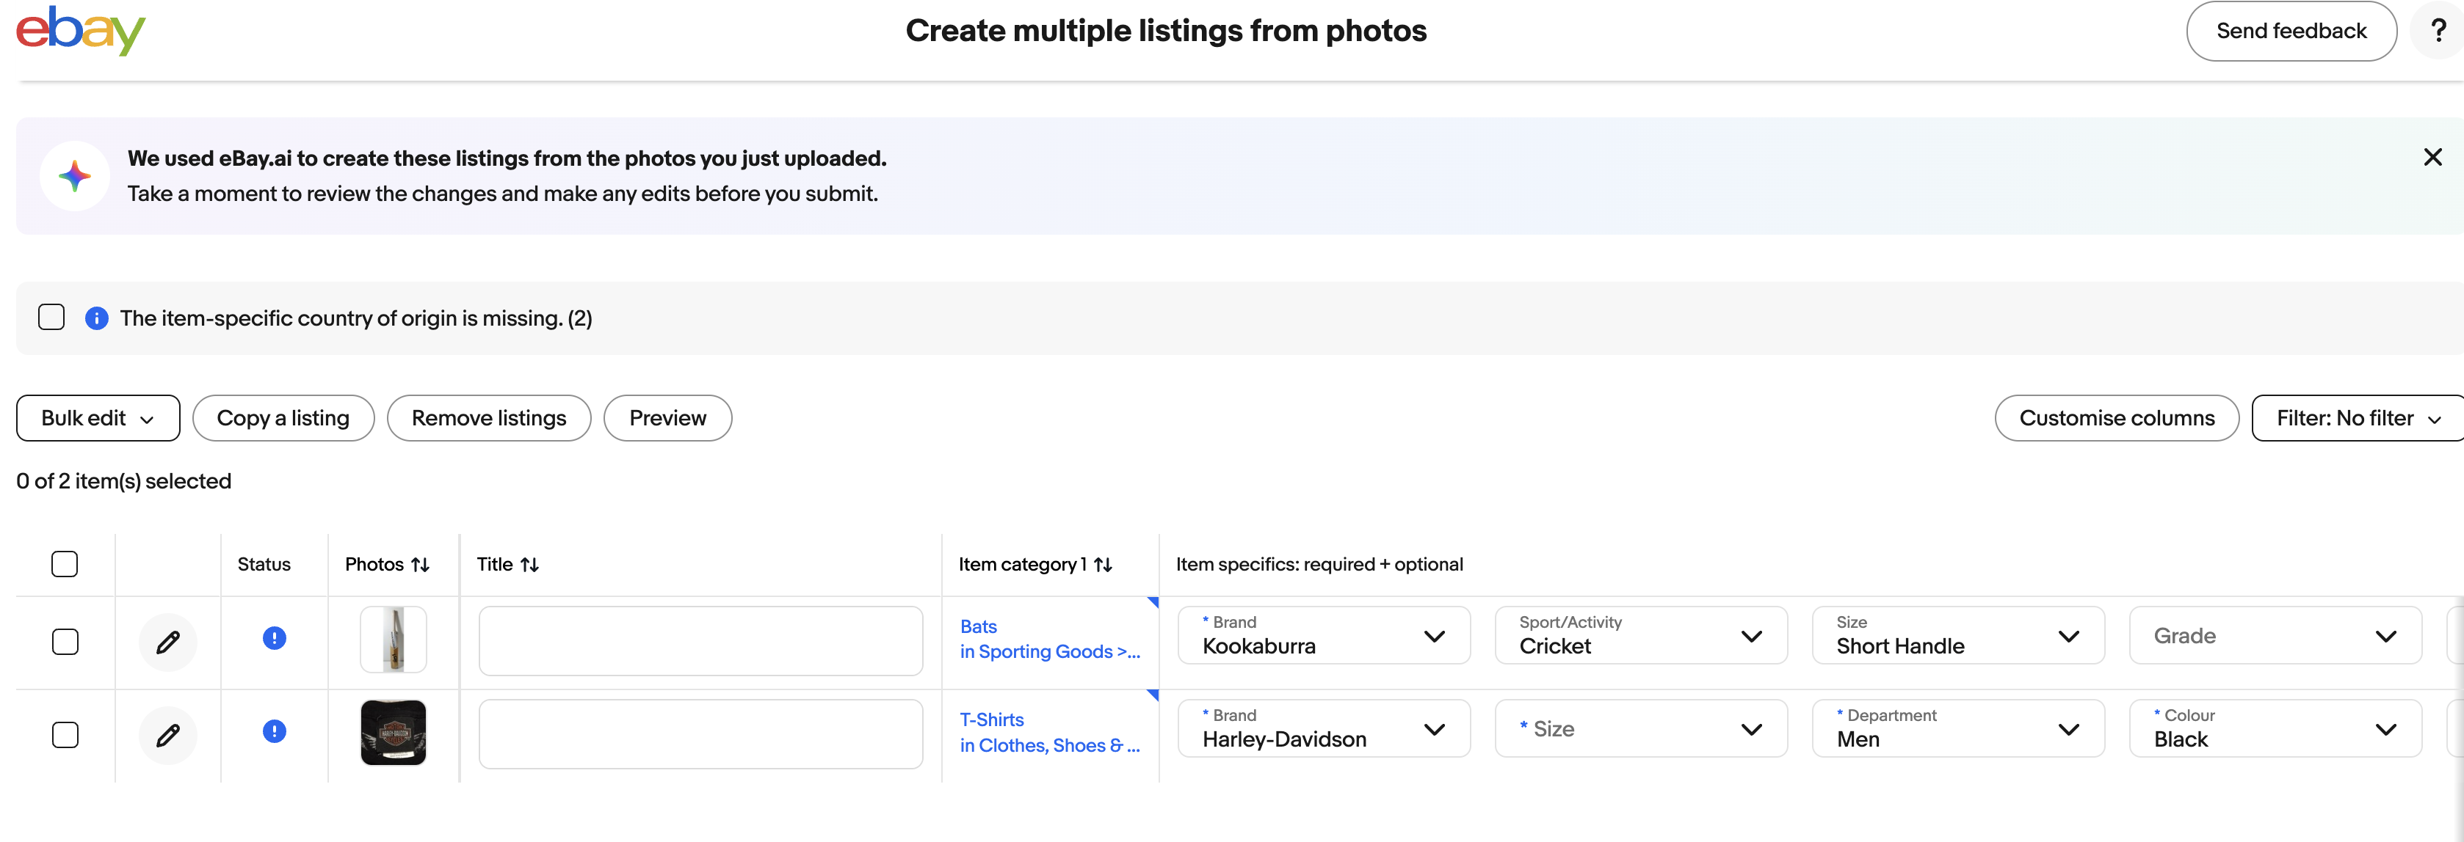This screenshot has height=842, width=2464.
Task: Sort by Title column arrows
Action: [x=529, y=565]
